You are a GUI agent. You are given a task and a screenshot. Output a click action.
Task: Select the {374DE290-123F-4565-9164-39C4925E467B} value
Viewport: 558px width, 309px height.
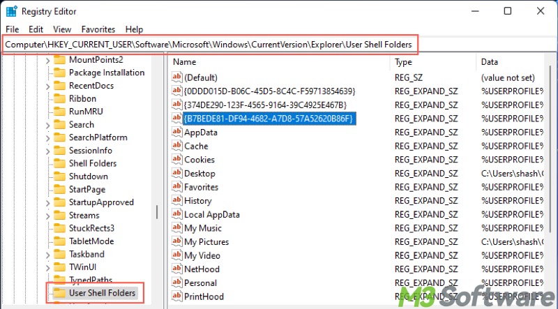click(x=265, y=105)
